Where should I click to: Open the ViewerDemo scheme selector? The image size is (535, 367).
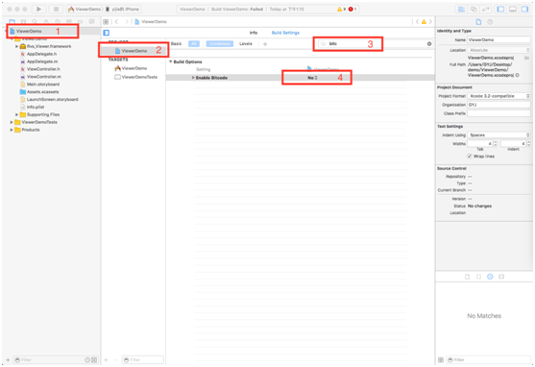click(85, 10)
